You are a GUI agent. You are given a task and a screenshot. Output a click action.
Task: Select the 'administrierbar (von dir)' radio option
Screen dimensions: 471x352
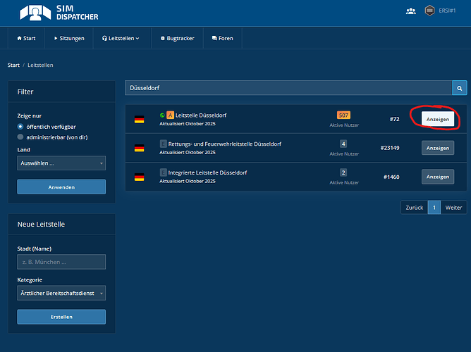click(x=20, y=137)
